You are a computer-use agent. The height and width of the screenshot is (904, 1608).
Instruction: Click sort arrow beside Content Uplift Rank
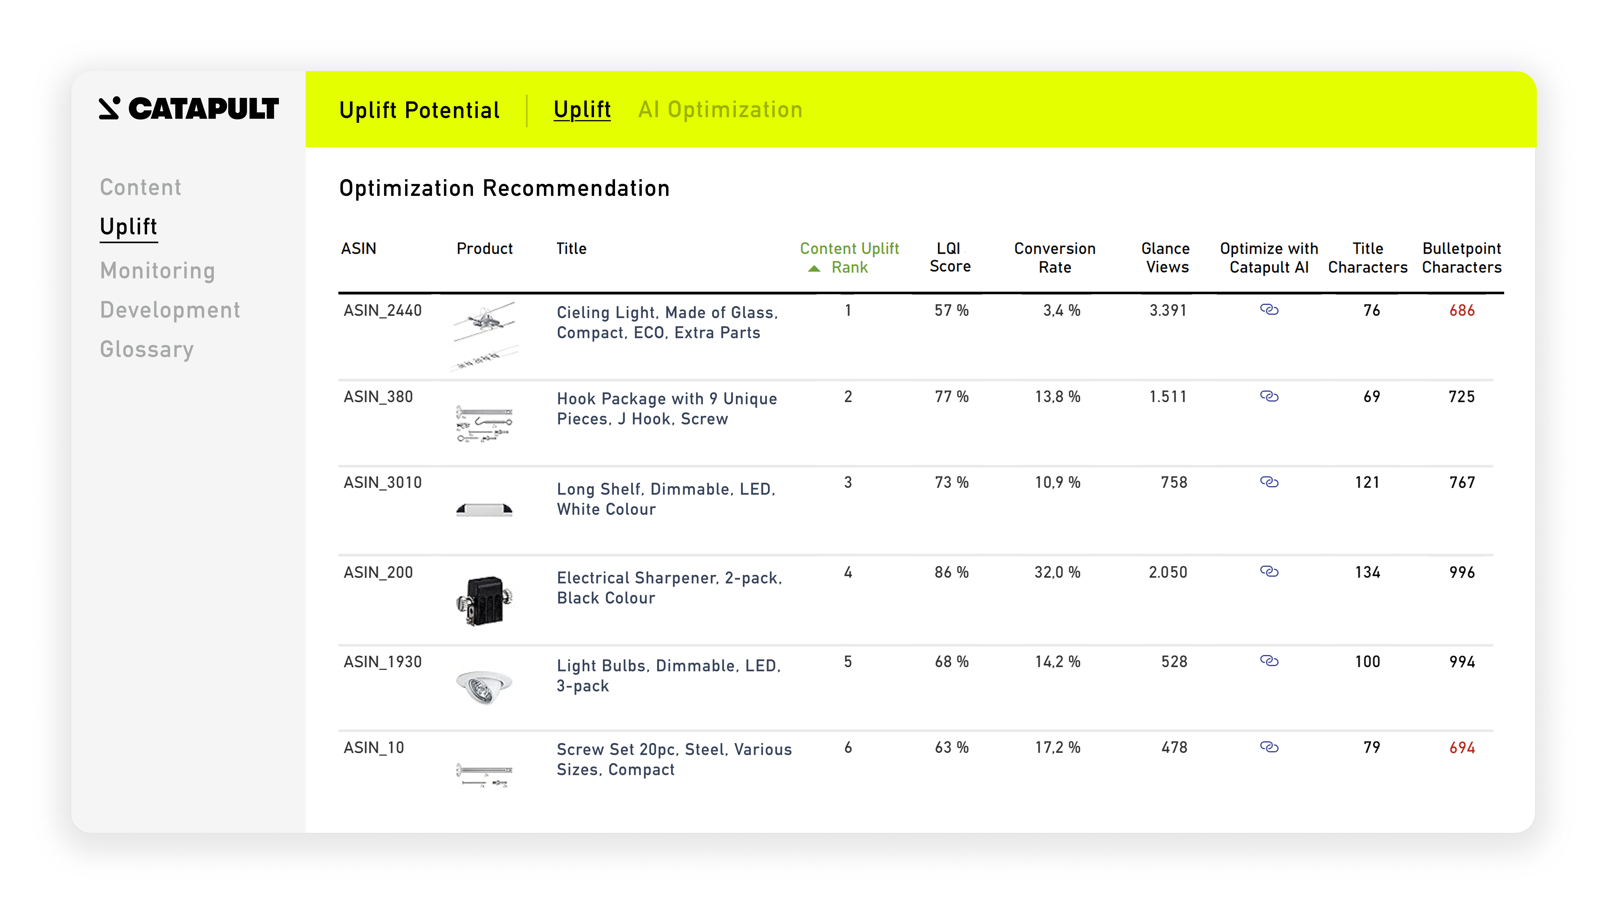tap(814, 268)
